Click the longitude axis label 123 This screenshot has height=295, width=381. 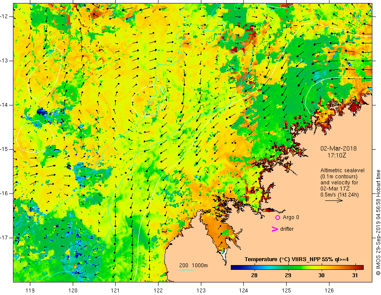(x=201, y=290)
